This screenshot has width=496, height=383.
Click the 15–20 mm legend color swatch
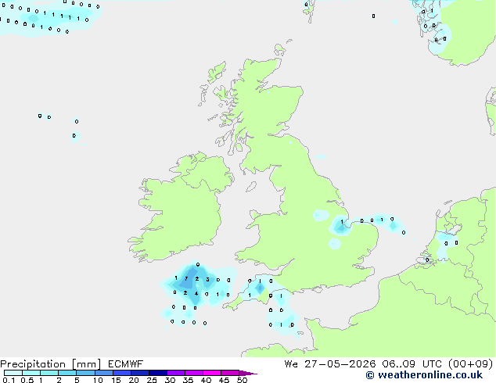click(x=122, y=373)
